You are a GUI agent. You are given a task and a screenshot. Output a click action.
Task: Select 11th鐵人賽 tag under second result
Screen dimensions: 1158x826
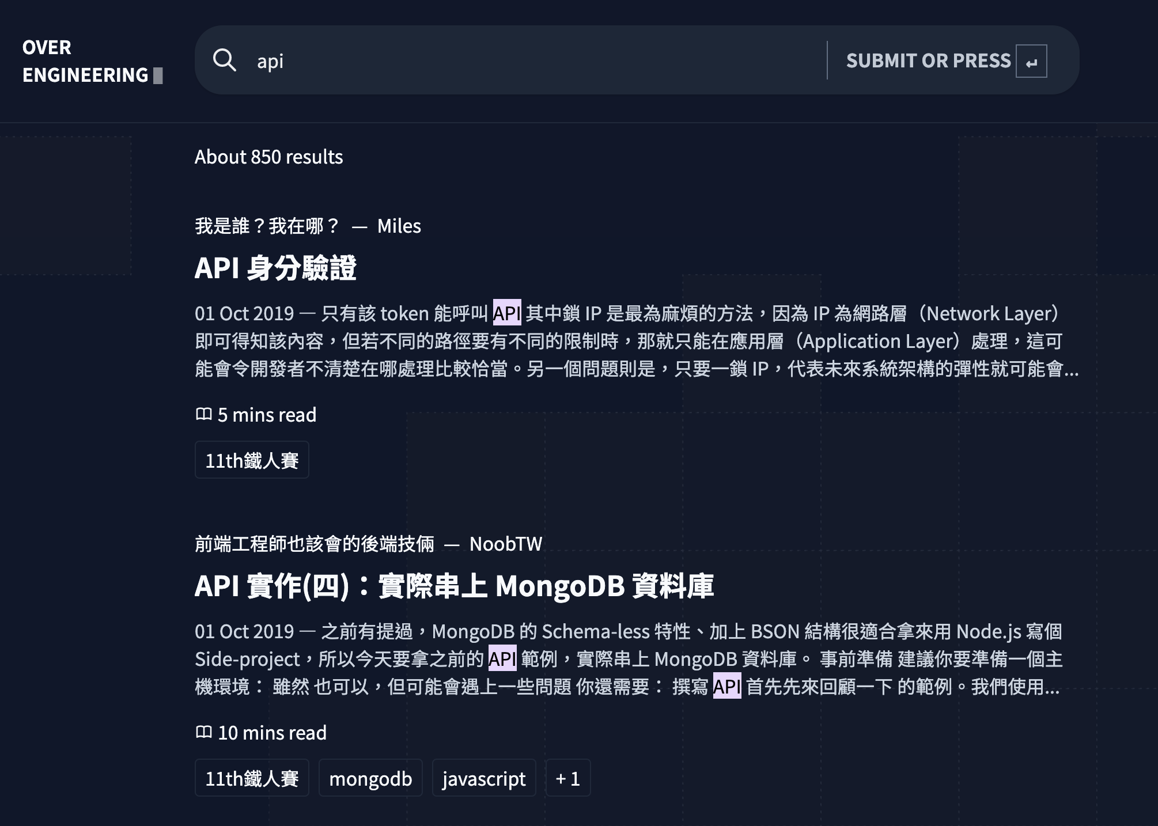click(252, 778)
